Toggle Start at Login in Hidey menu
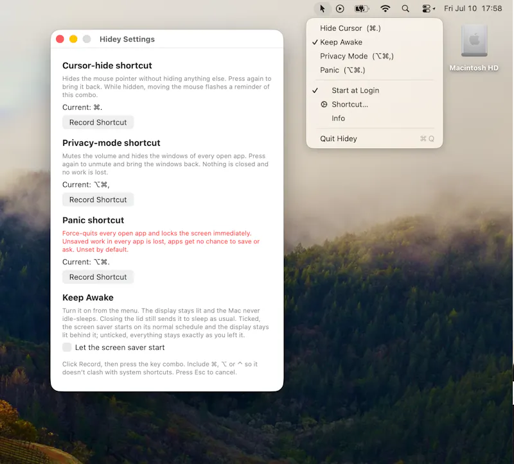Image resolution: width=514 pixels, height=464 pixels. coord(375,90)
